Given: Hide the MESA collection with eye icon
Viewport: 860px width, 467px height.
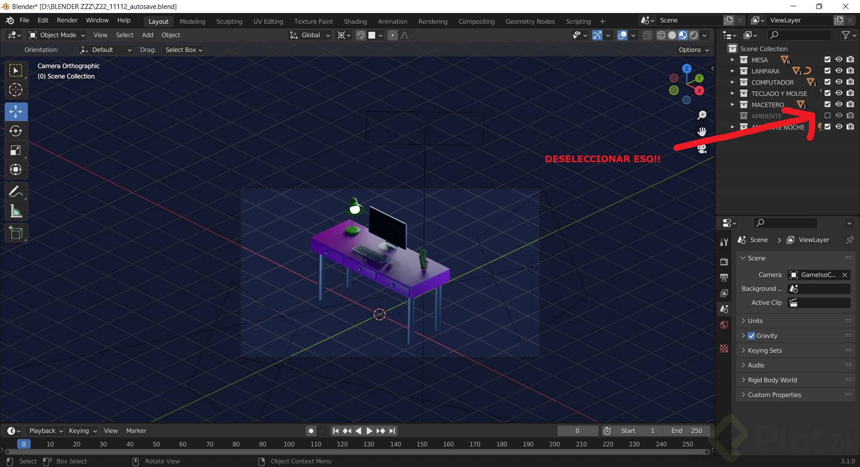Looking at the screenshot, I should [x=838, y=60].
